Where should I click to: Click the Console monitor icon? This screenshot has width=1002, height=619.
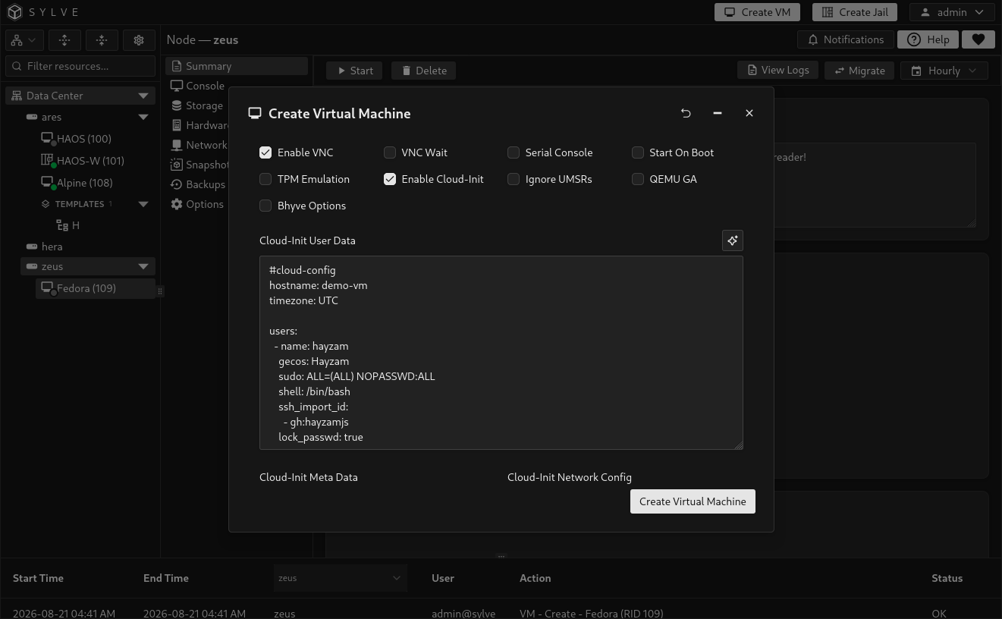pyautogui.click(x=177, y=86)
